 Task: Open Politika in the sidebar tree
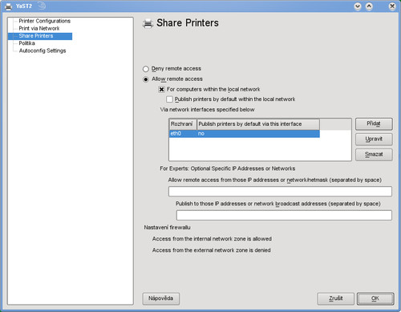[x=26, y=43]
